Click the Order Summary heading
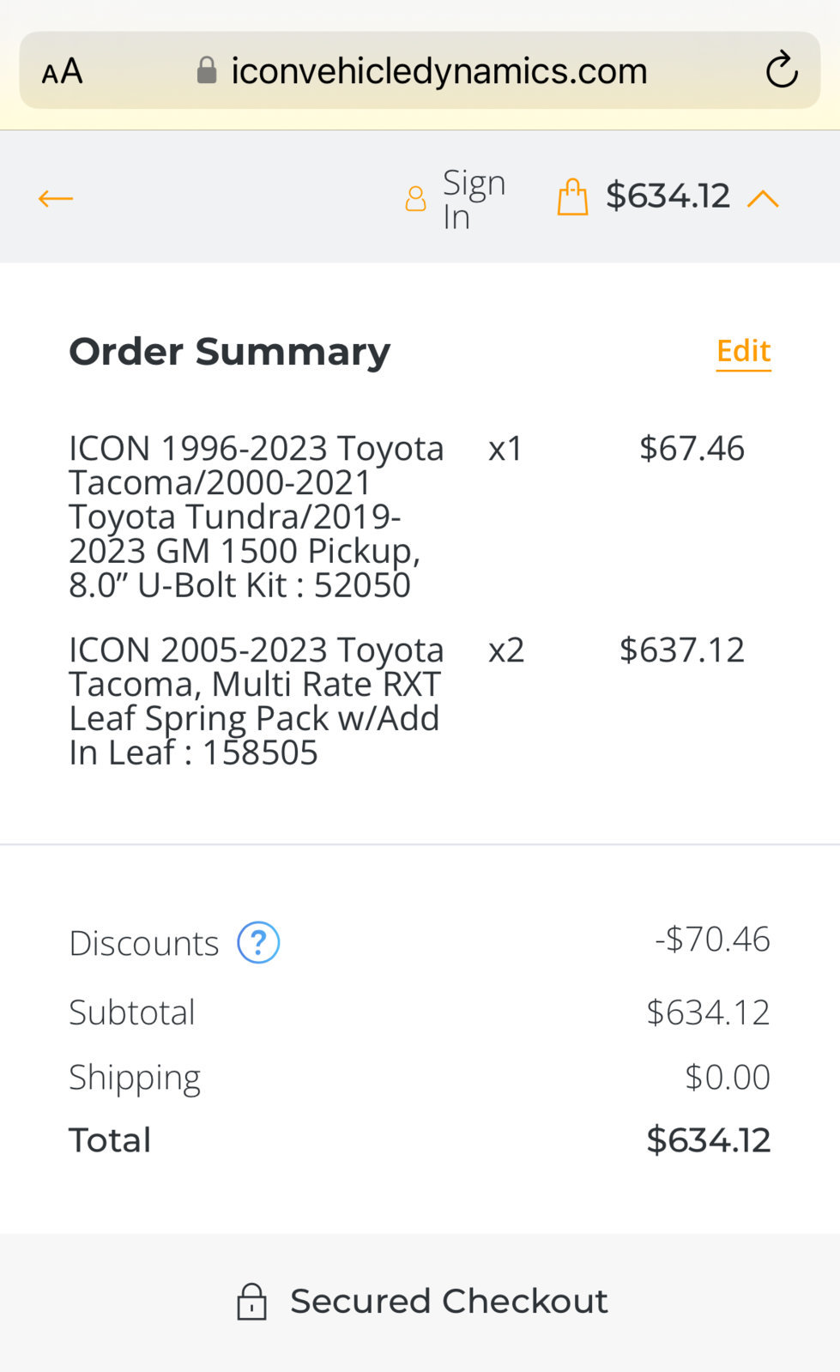The height and width of the screenshot is (1372, 840). coord(229,353)
